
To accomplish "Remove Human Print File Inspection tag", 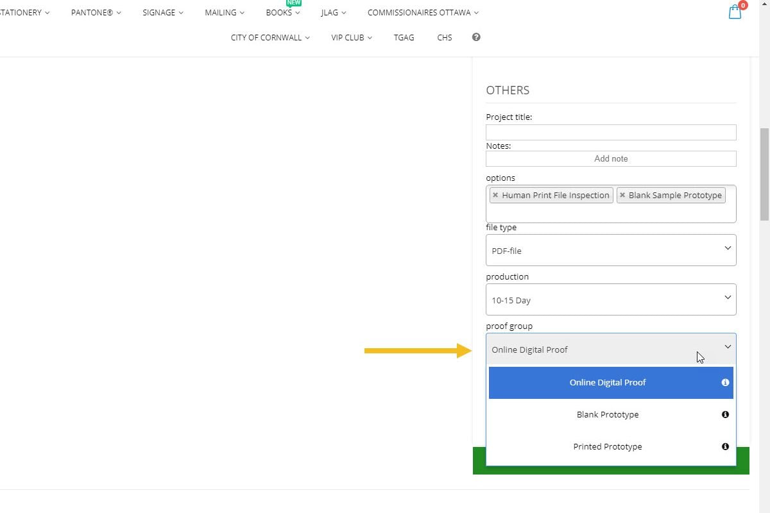I will 495,195.
